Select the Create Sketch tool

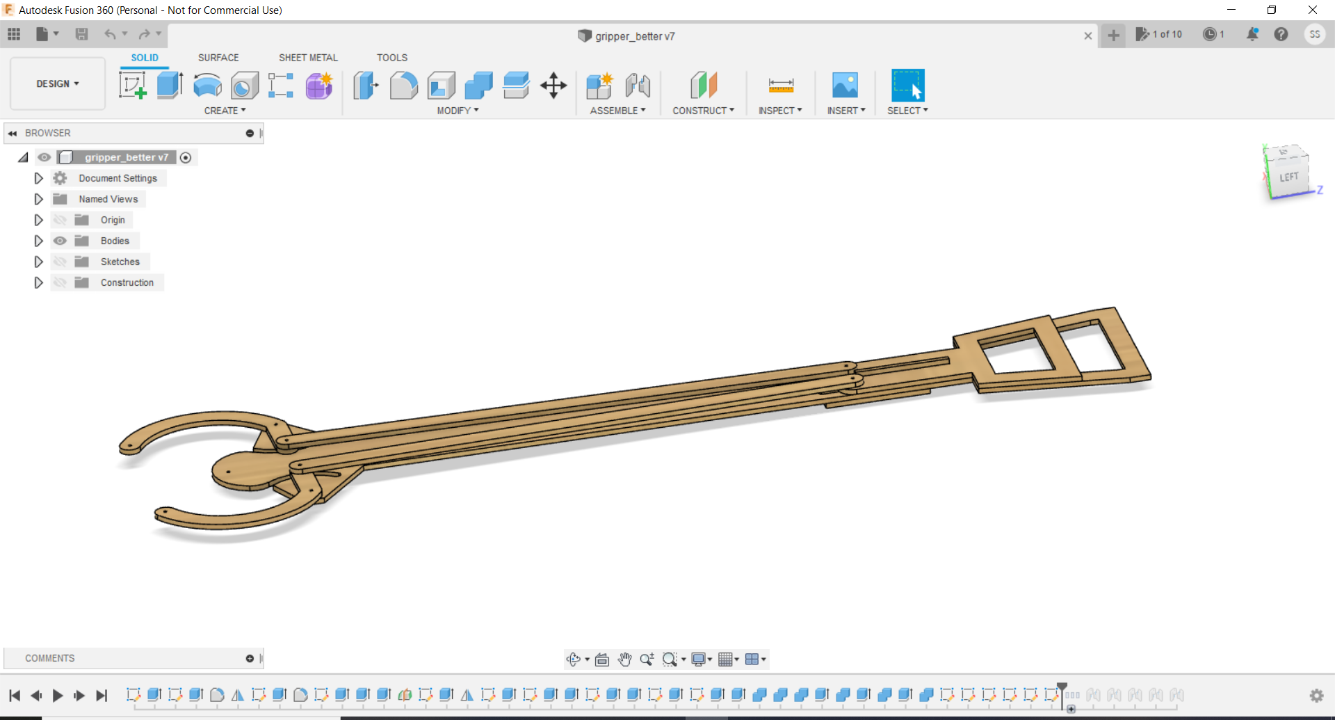[x=132, y=86]
